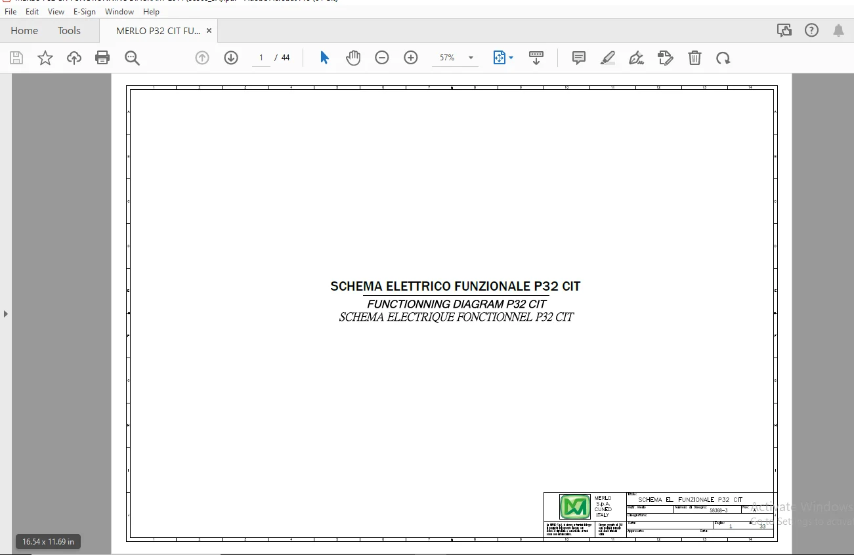The width and height of the screenshot is (854, 555).
Task: Activate the selection arrow tool
Action: click(x=324, y=58)
